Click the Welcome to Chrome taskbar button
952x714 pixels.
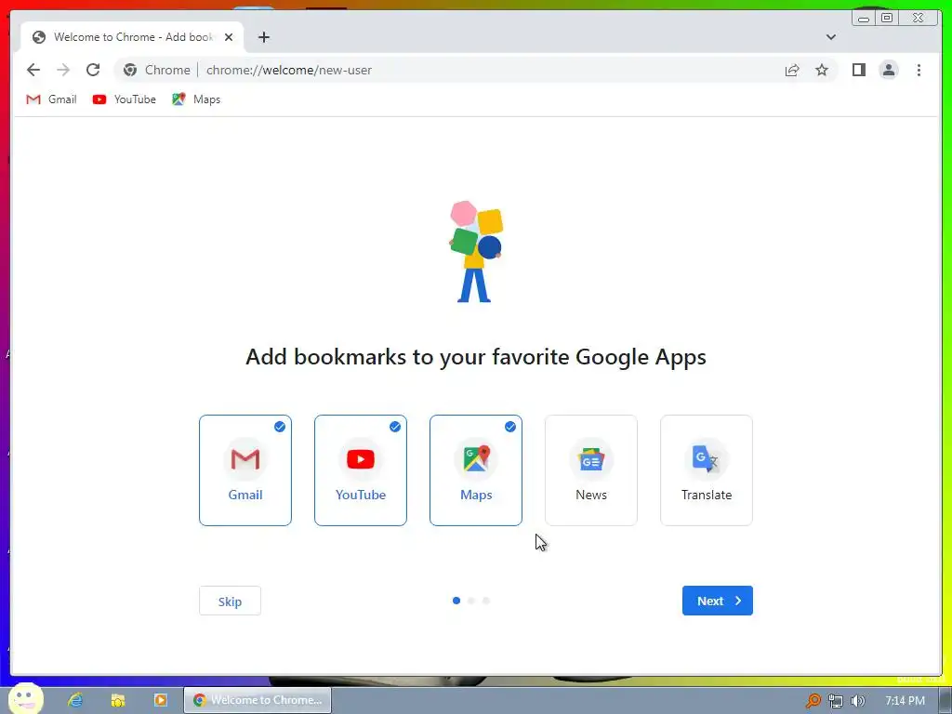(258, 700)
